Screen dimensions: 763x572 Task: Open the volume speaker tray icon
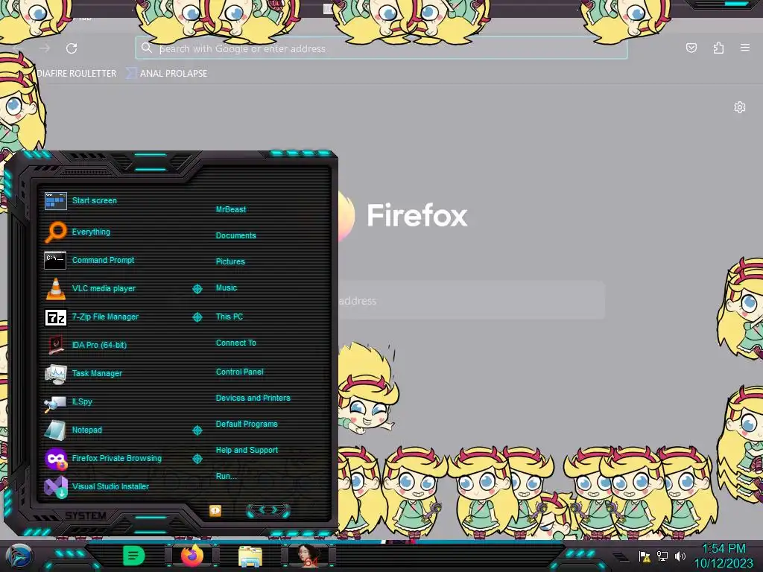pos(680,556)
